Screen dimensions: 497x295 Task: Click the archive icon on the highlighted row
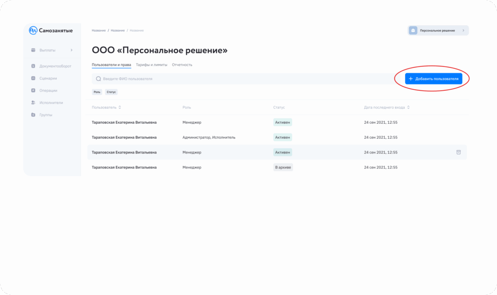click(x=458, y=152)
